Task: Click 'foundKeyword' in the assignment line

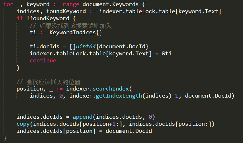Action: click(x=66, y=11)
